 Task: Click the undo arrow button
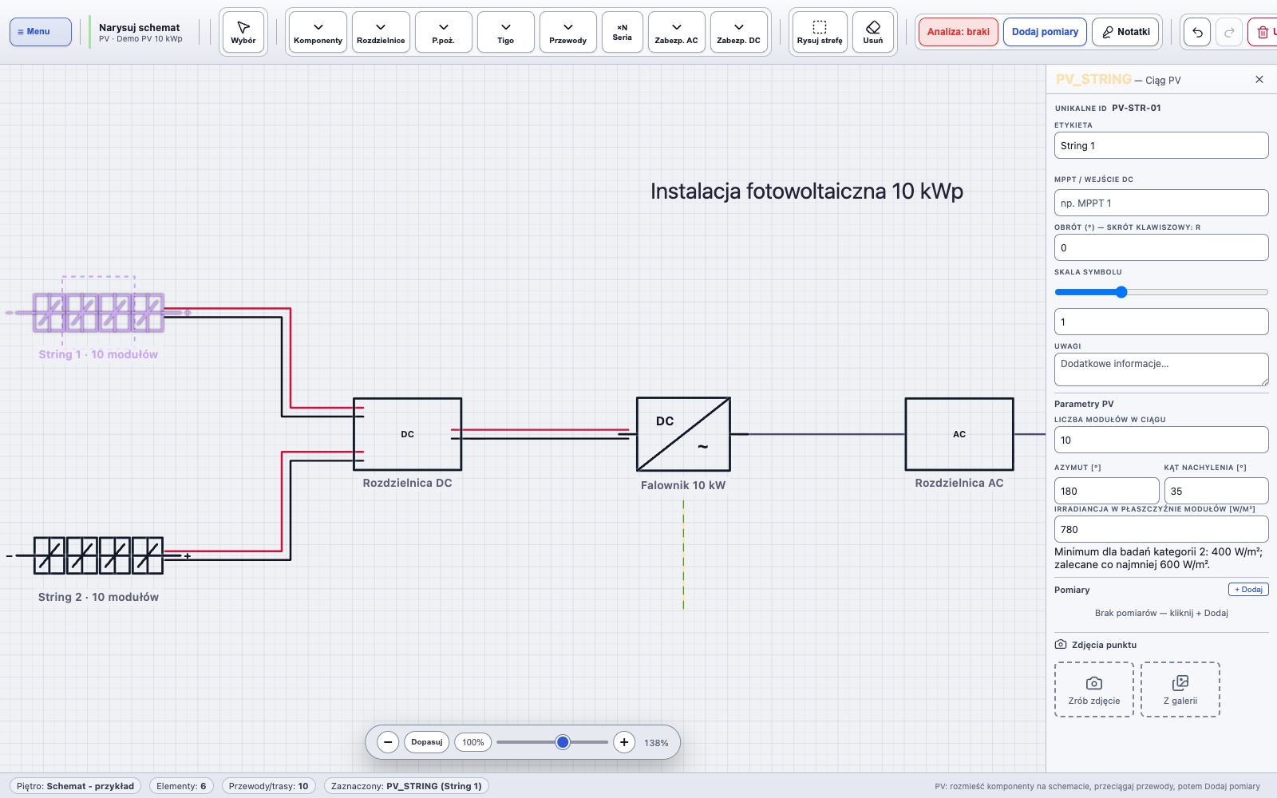tap(1197, 32)
